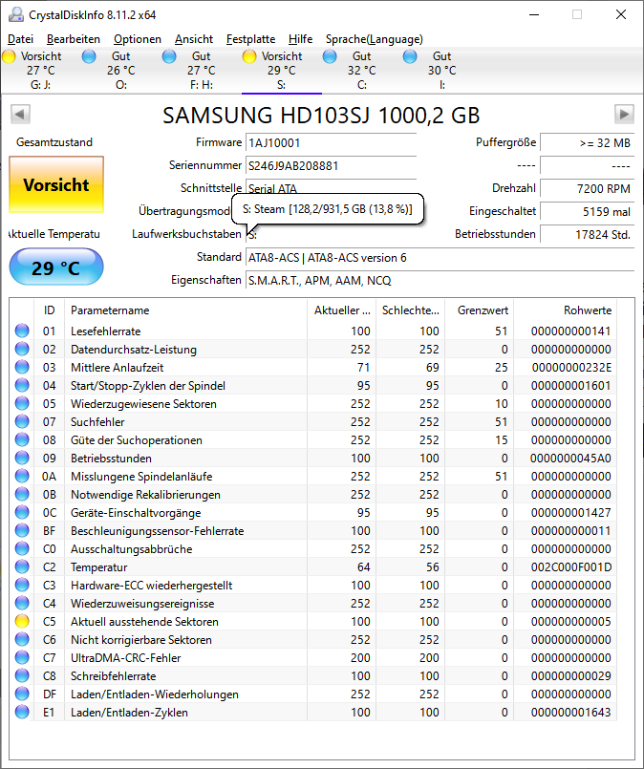Click the status icon for Schreibfehlerrate
This screenshot has height=769, width=644.
point(22,675)
